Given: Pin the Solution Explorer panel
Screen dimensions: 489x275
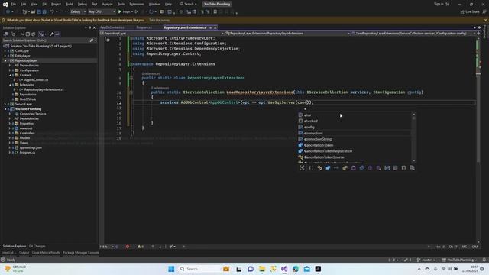Looking at the screenshot, I should click(90, 27).
